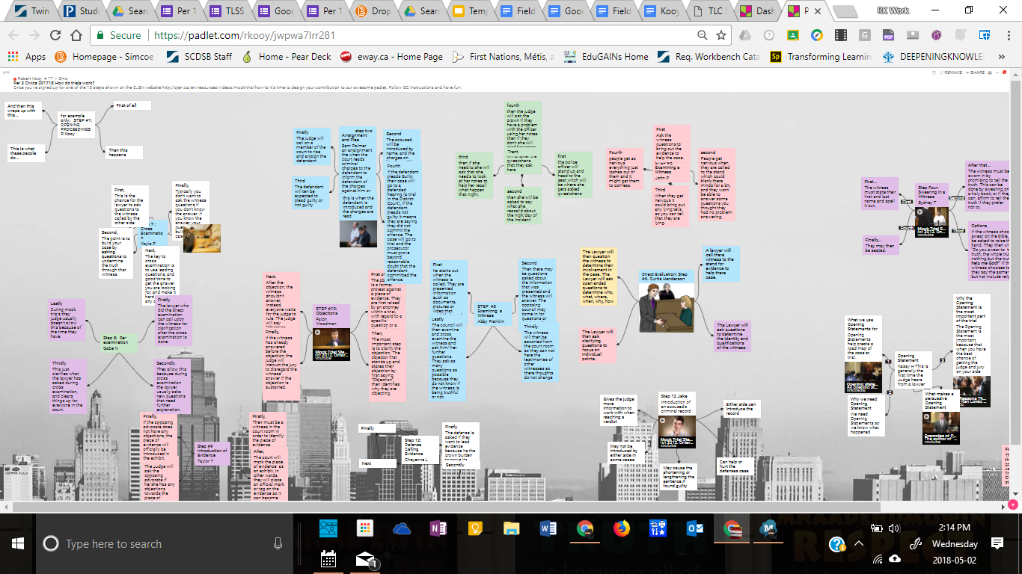Bookmark this page with star icon
This screenshot has width=1022, height=574.
pos(720,35)
